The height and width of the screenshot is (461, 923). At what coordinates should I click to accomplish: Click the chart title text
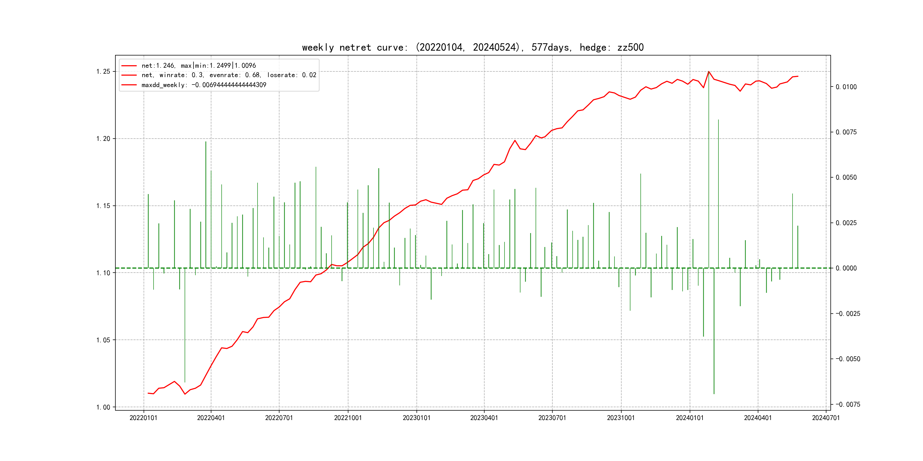pyautogui.click(x=473, y=47)
